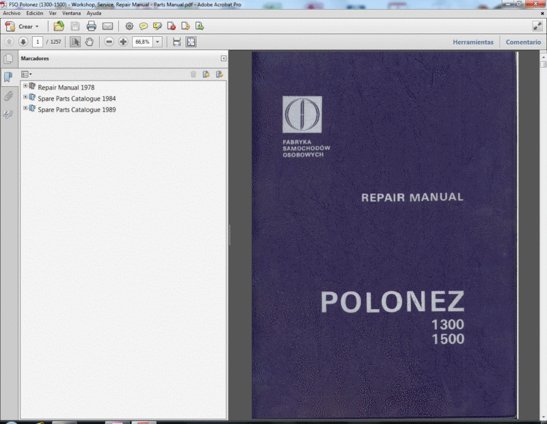Open the Ver menu

pos(53,13)
